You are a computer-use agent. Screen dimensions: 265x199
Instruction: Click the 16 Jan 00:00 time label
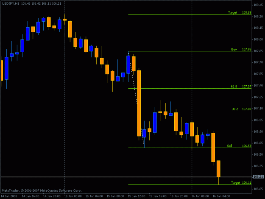200,196
